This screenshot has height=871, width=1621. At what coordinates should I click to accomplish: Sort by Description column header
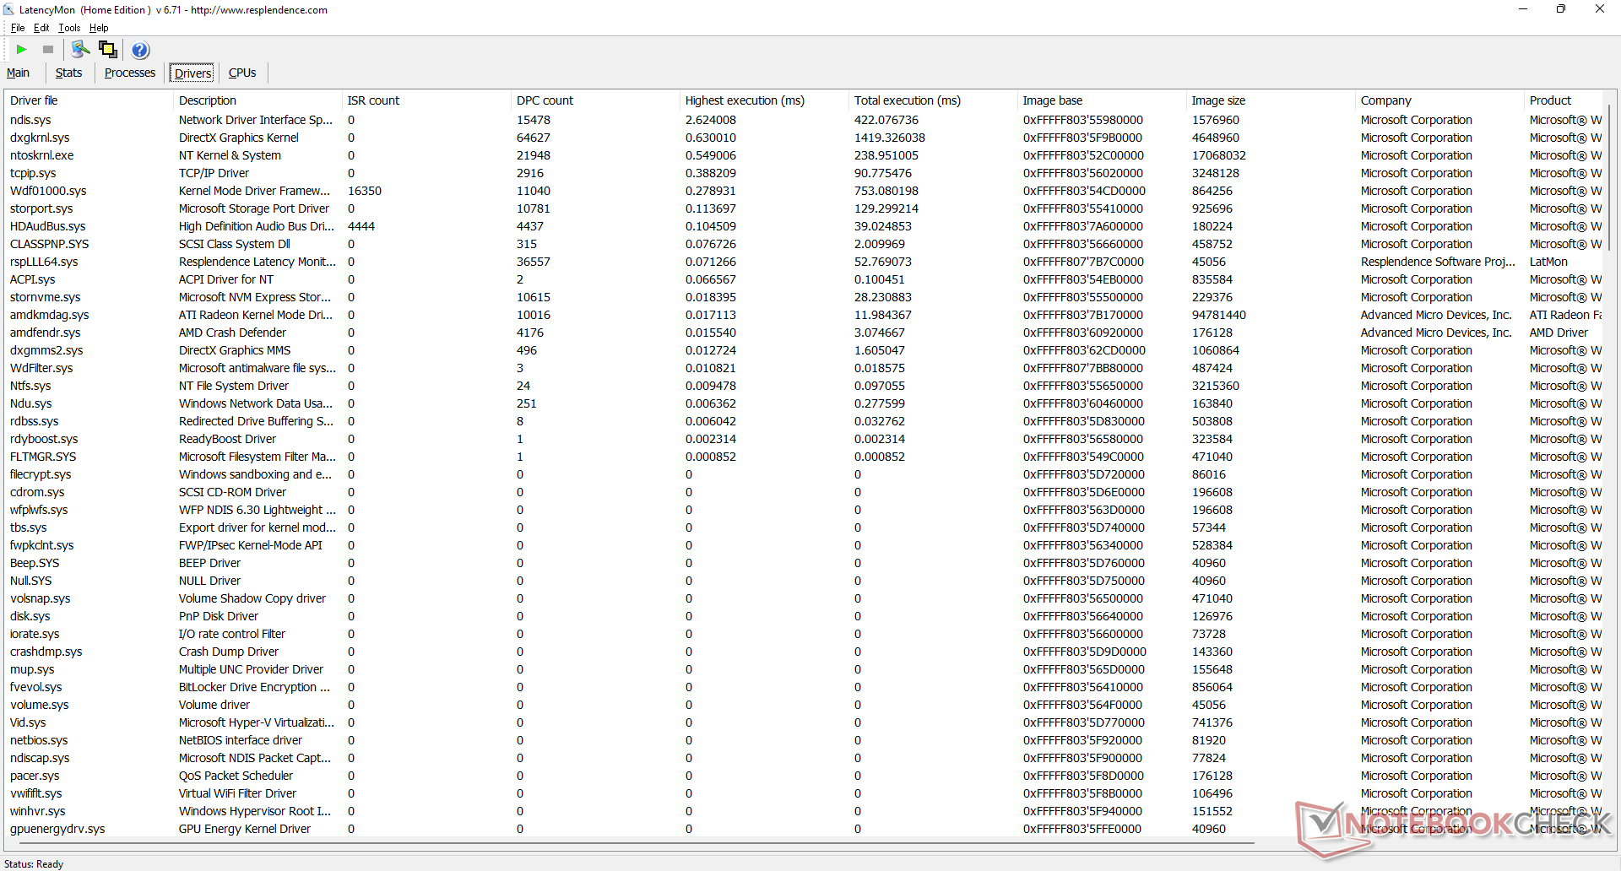click(258, 100)
